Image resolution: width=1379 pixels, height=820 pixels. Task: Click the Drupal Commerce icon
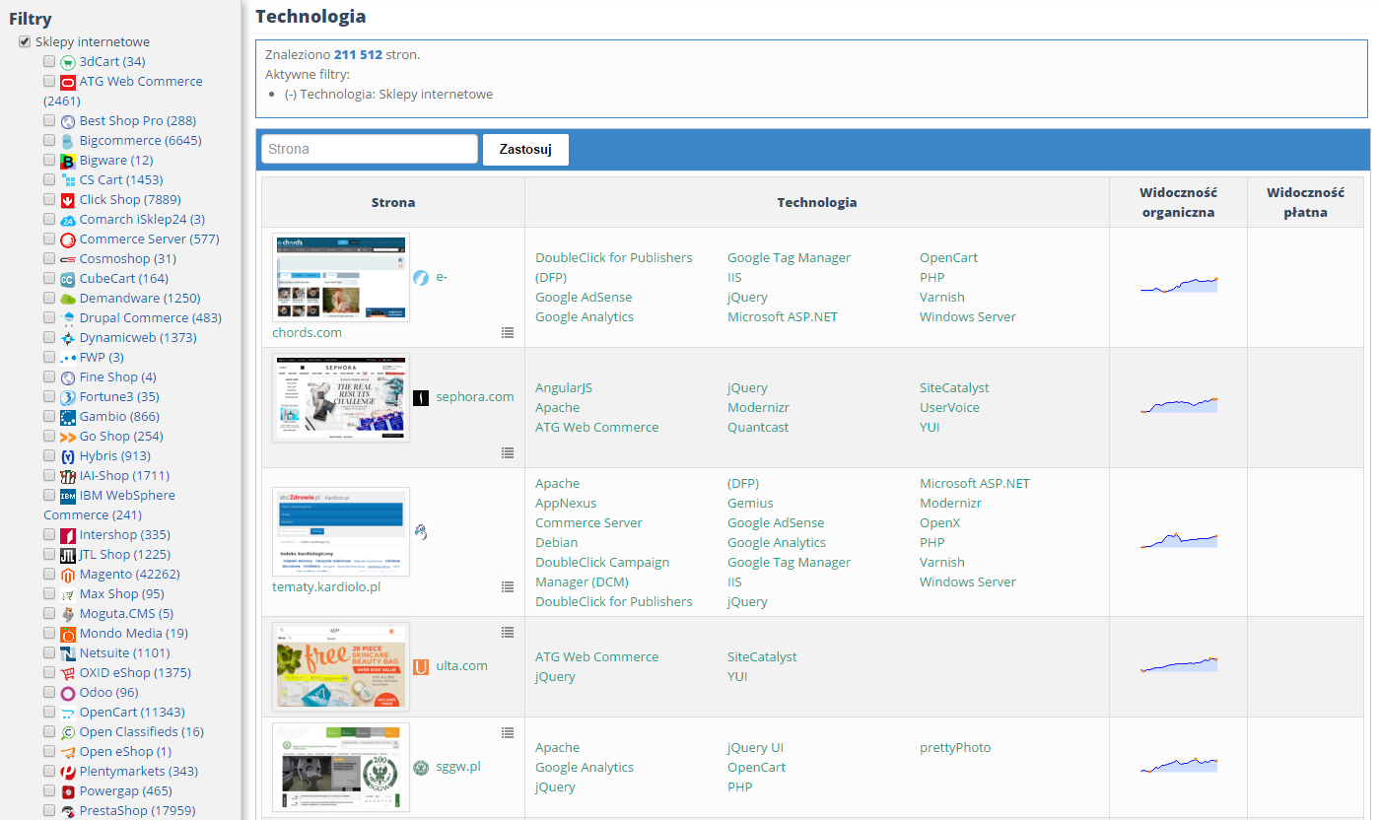[x=68, y=318]
